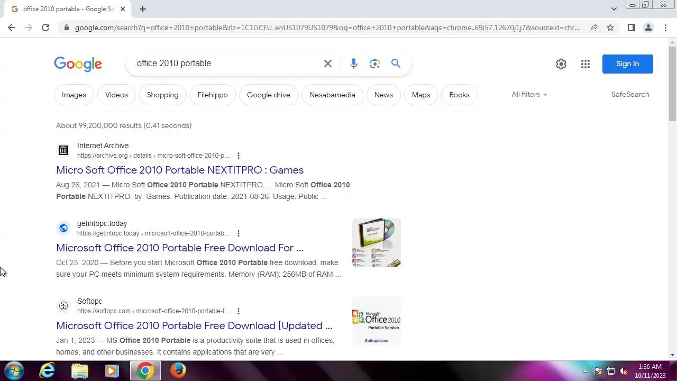Filter results by Videos

(116, 95)
